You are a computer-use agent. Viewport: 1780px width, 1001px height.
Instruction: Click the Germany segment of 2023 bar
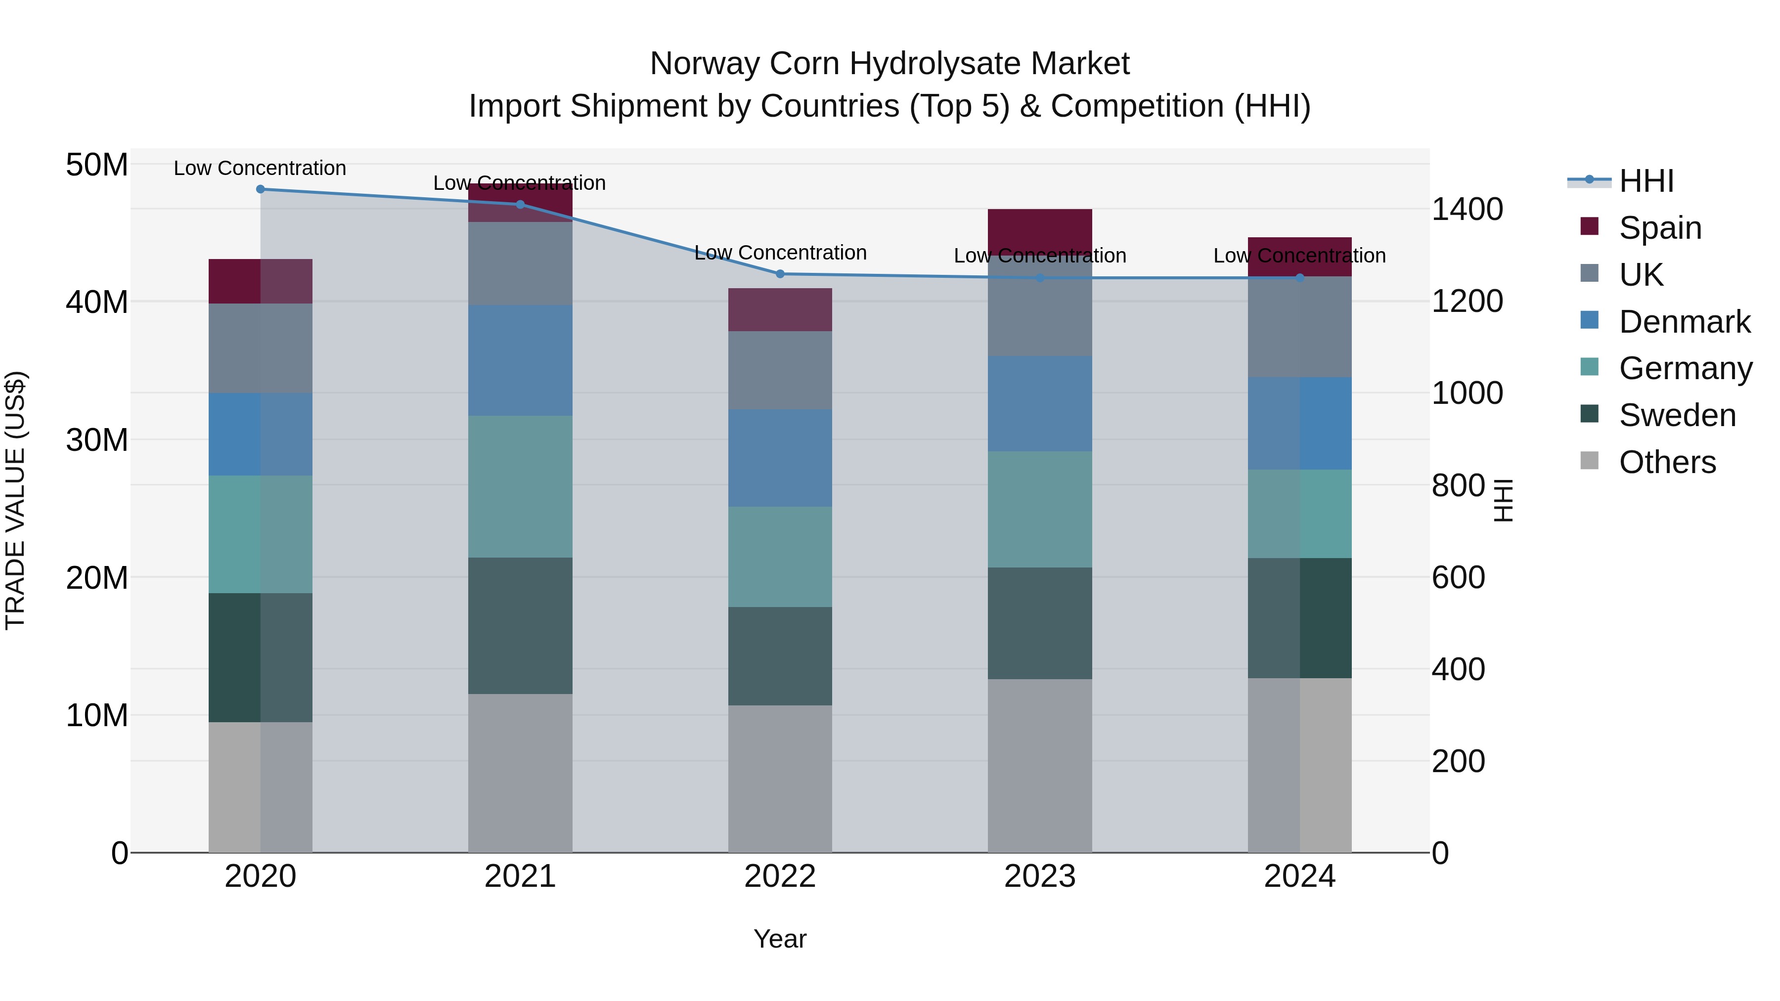pos(1040,510)
